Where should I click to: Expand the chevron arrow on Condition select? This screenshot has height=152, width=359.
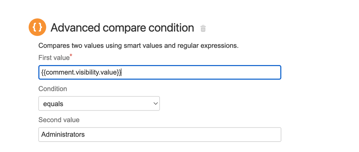tap(156, 104)
